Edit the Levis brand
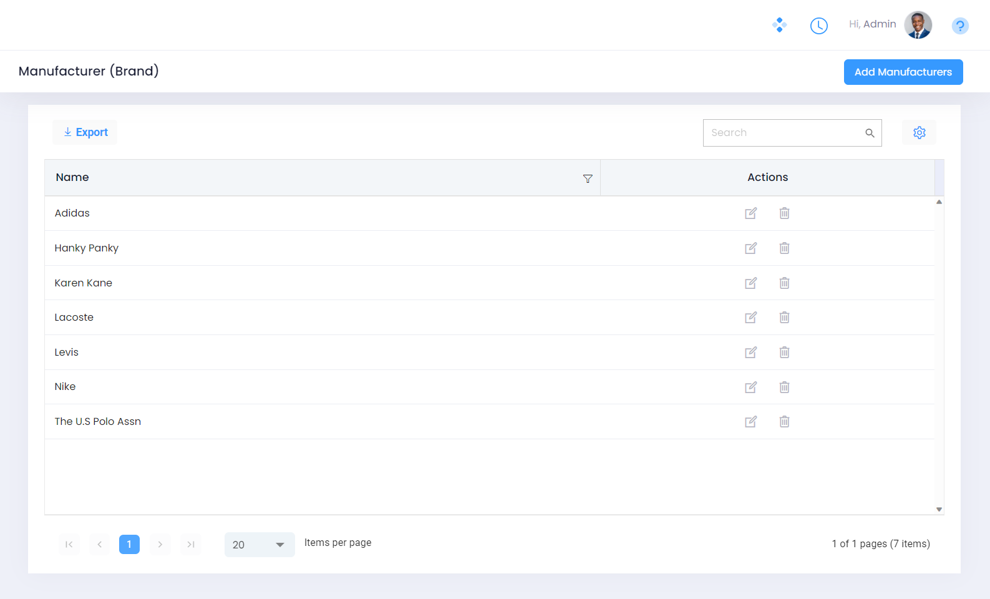Screen dimensions: 990x599 pyautogui.click(x=750, y=353)
